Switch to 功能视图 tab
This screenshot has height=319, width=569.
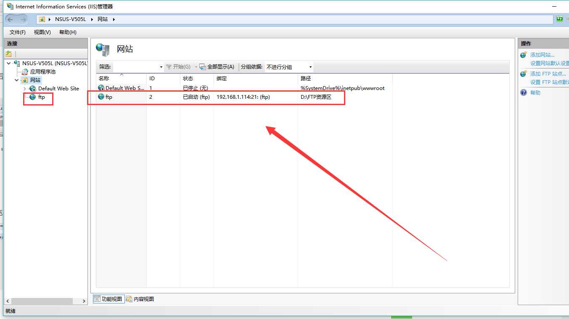tap(109, 299)
